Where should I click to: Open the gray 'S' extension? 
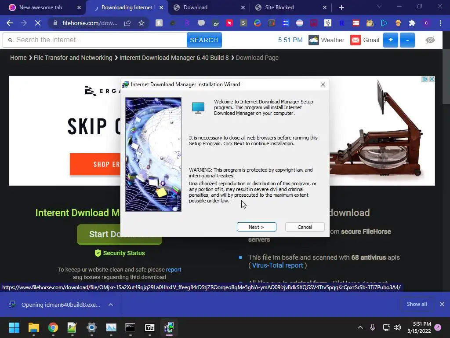pyautogui.click(x=243, y=23)
